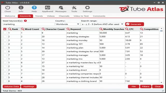Launch the AppBreed icon

click(47, 8)
